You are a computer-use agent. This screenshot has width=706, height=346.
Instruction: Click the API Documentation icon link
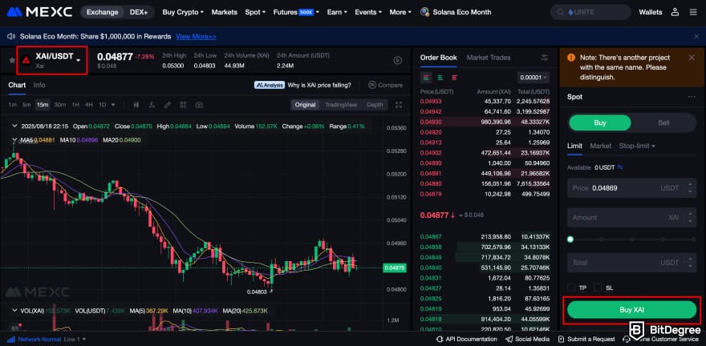pyautogui.click(x=465, y=340)
